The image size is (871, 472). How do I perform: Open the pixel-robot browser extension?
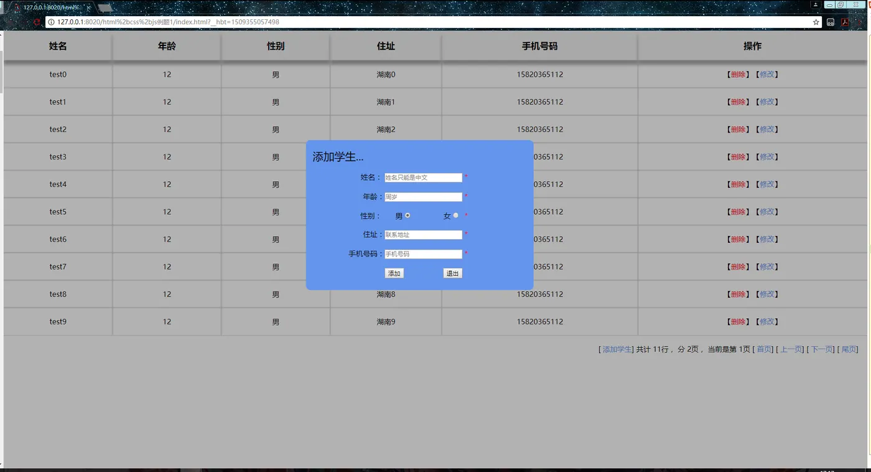coord(831,21)
